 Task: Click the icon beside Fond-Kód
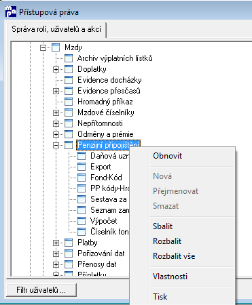tap(82, 178)
